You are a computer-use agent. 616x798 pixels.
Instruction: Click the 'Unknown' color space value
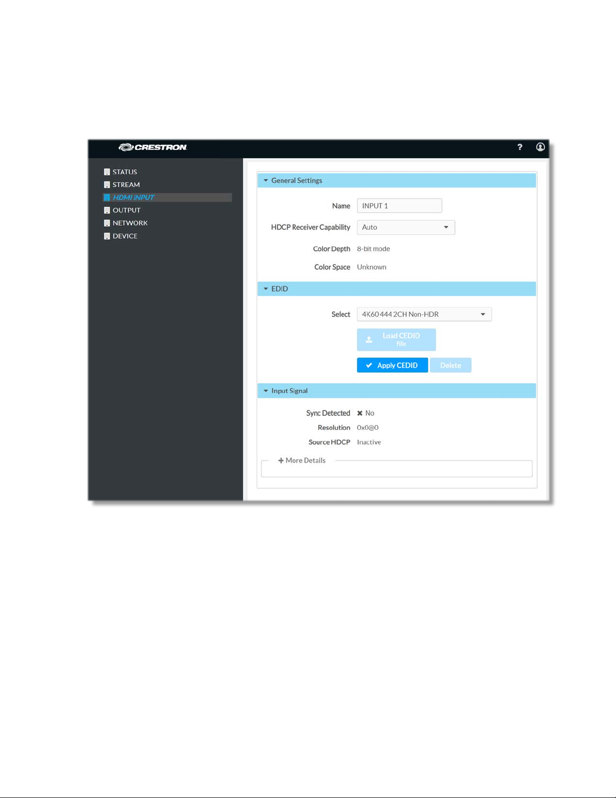pyautogui.click(x=372, y=267)
